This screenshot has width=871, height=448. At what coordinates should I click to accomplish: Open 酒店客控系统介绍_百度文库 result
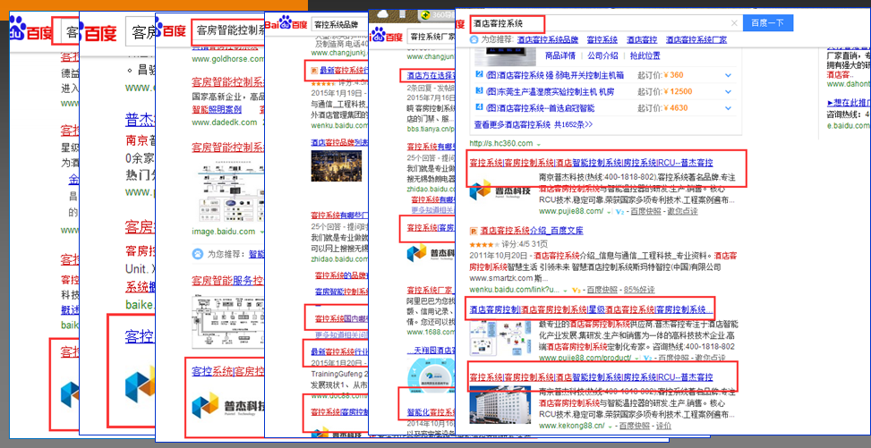point(532,231)
